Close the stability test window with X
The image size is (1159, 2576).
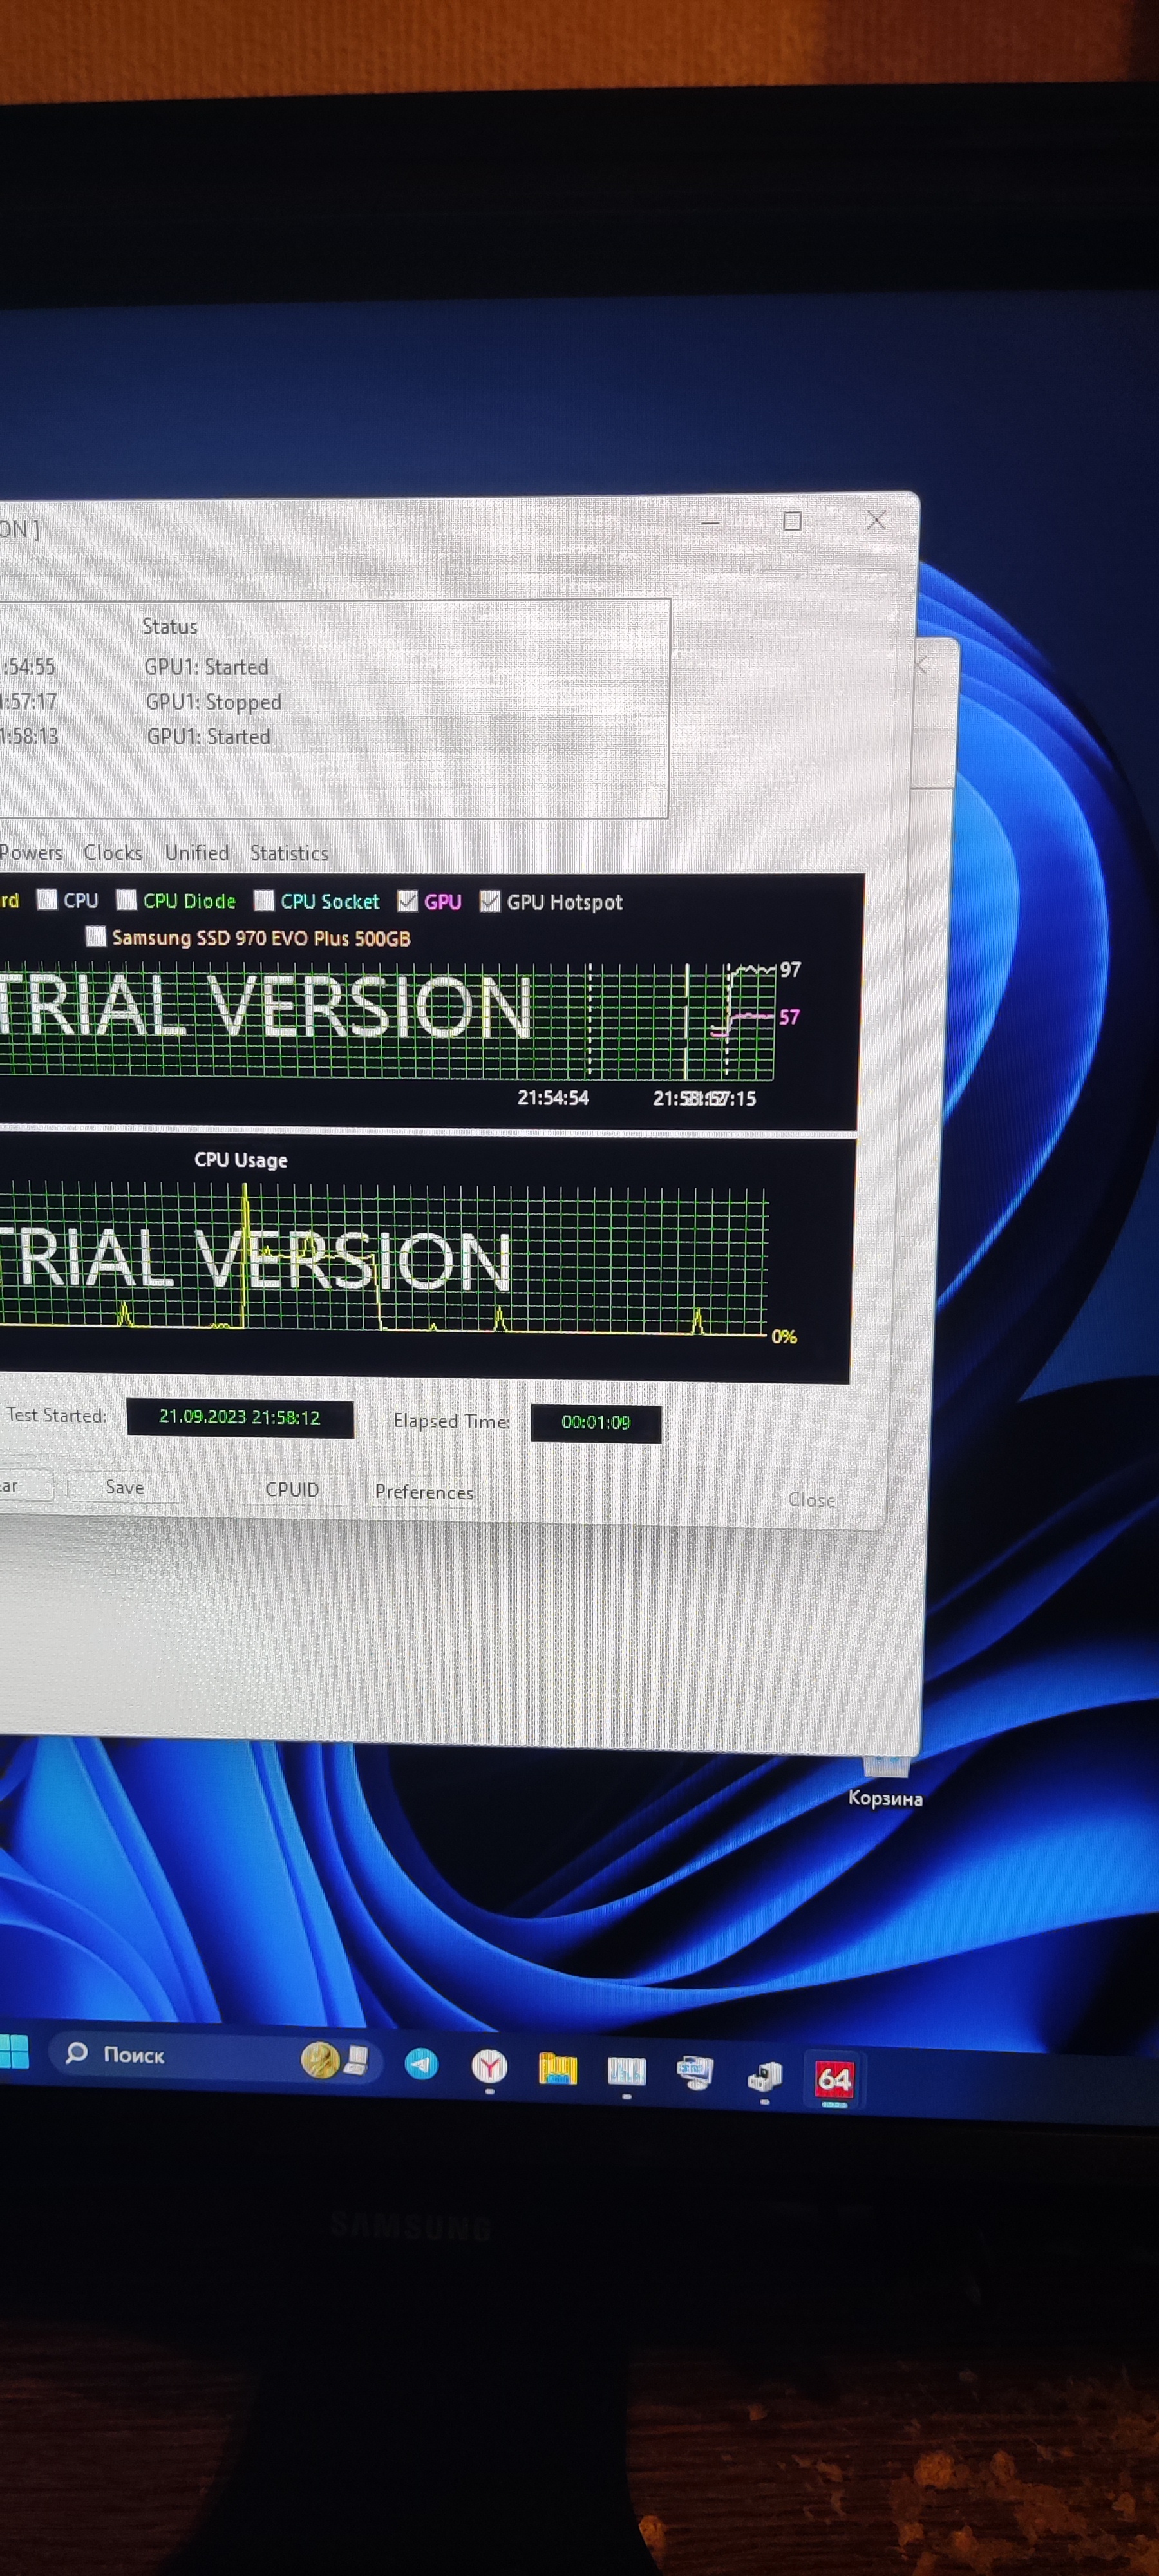(877, 520)
